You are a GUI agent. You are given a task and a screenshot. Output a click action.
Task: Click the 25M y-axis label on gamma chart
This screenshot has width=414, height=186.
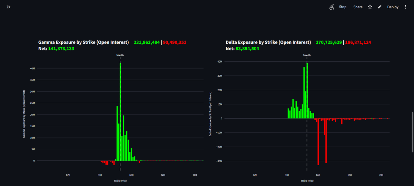[x=32, y=103]
